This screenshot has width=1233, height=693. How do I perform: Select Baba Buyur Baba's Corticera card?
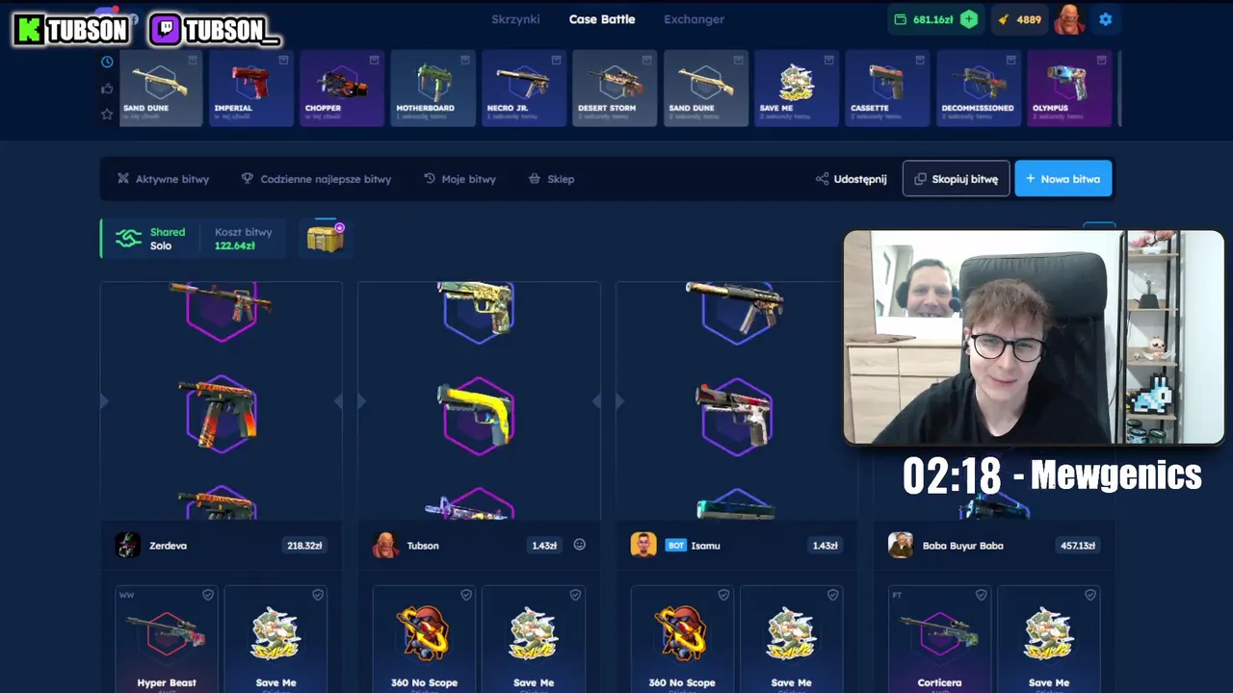tap(939, 639)
